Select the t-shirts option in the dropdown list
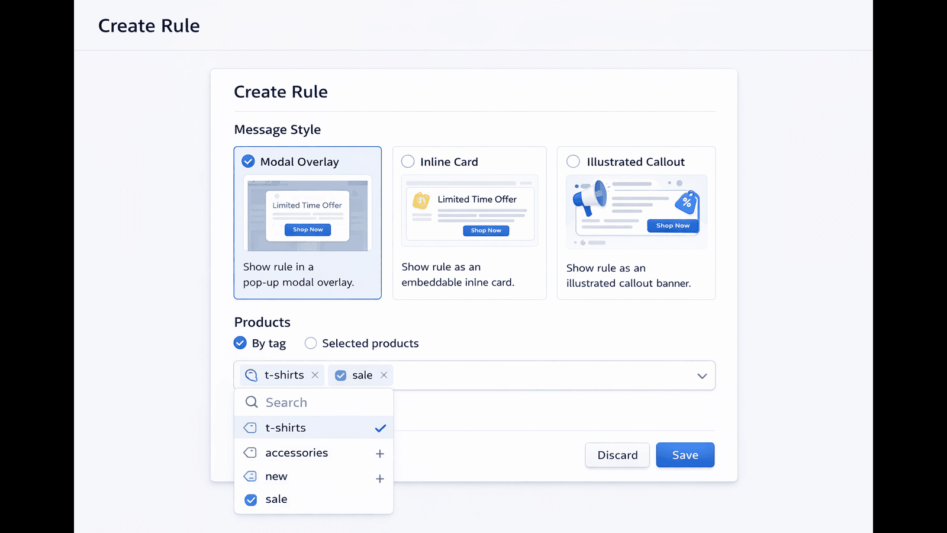The width and height of the screenshot is (947, 533). click(x=314, y=428)
